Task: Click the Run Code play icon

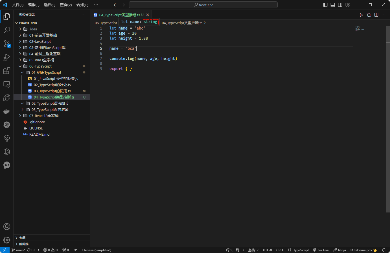Action: coord(361,15)
